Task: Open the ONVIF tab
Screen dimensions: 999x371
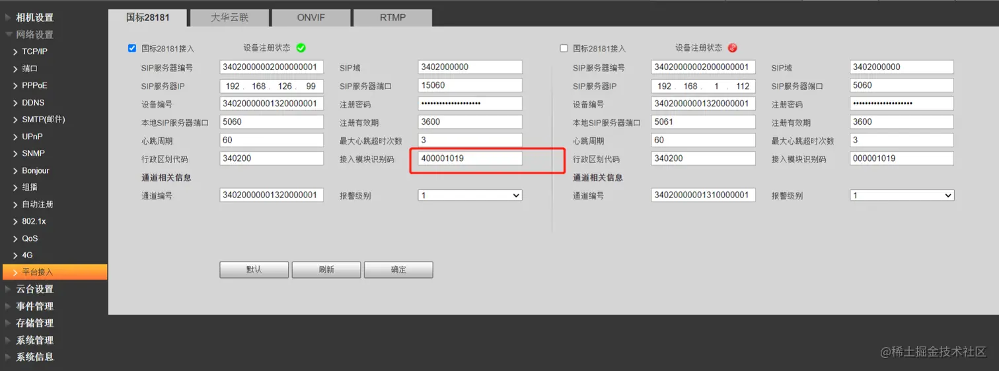Action: [x=311, y=18]
